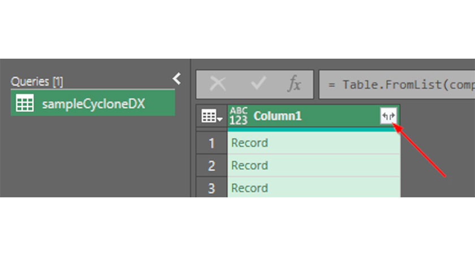Viewport: 475px width, 256px height.
Task: Confirm the formula with the checkmark
Action: tap(258, 85)
